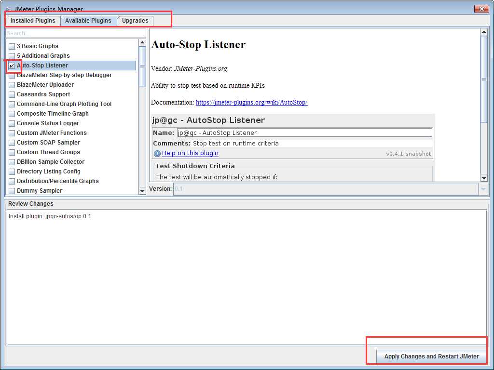The image size is (494, 370).
Task: Click the description pane scroll up arrow
Action: 483,32
